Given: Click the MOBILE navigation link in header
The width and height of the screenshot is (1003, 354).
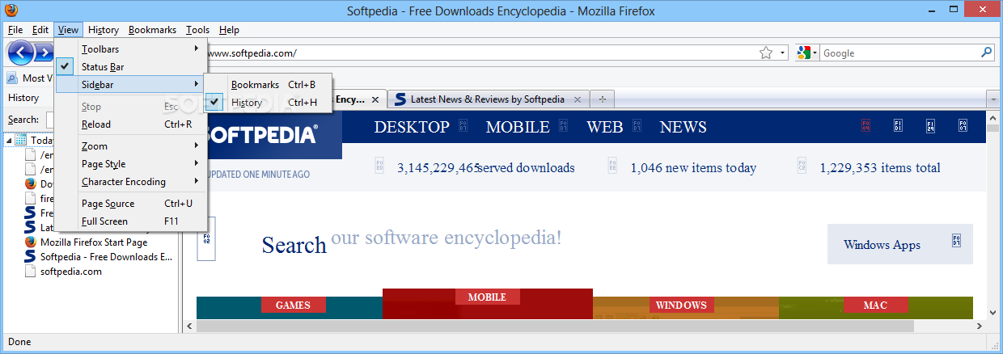Looking at the screenshot, I should point(518,127).
